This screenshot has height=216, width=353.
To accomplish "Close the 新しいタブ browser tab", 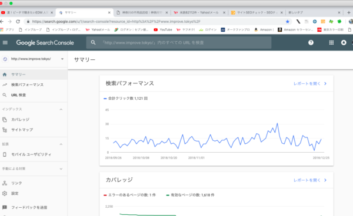I will (339, 12).
